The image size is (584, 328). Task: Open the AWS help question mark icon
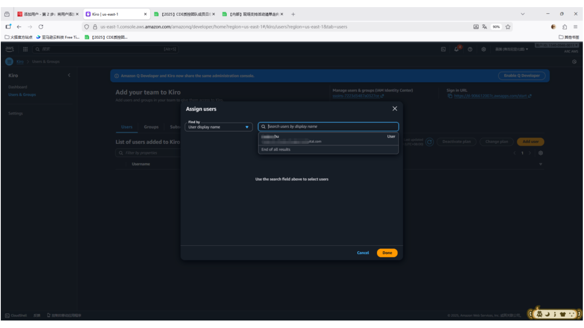470,49
